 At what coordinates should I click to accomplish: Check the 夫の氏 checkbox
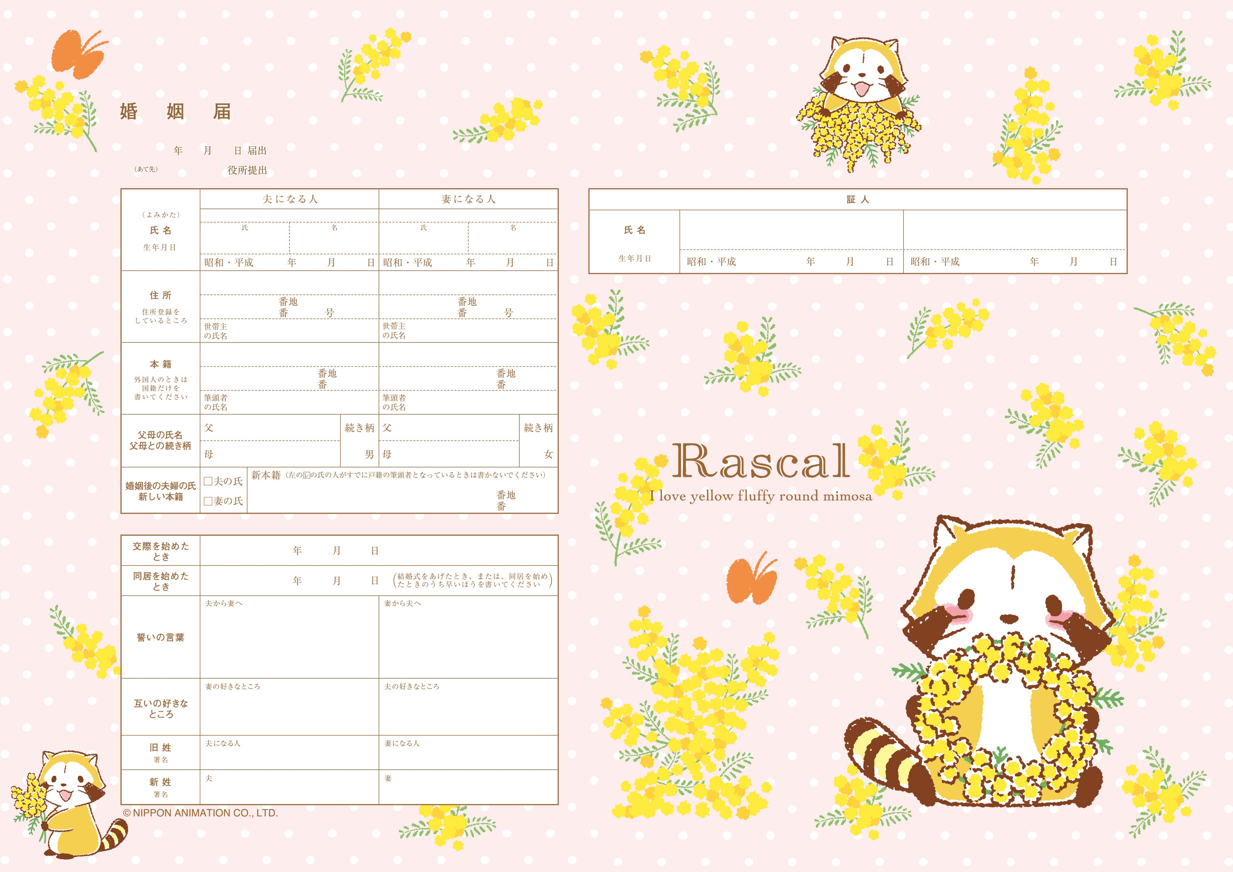[x=209, y=481]
